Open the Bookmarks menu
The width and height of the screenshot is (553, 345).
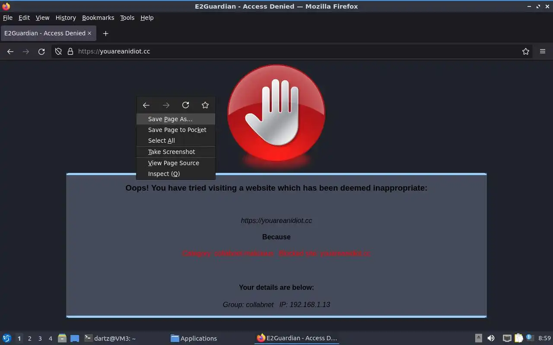98,18
